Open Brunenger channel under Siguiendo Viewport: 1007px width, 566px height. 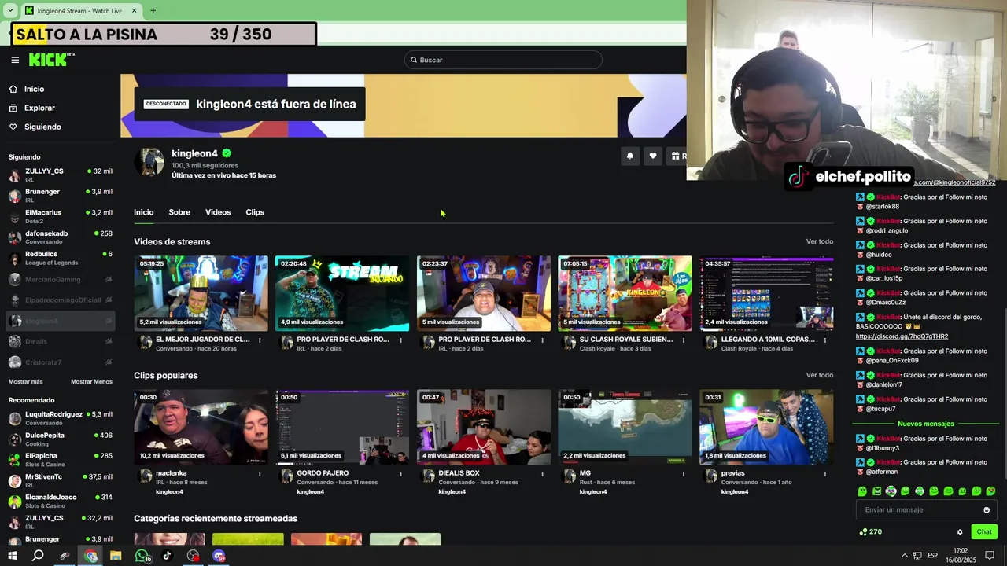pyautogui.click(x=60, y=195)
